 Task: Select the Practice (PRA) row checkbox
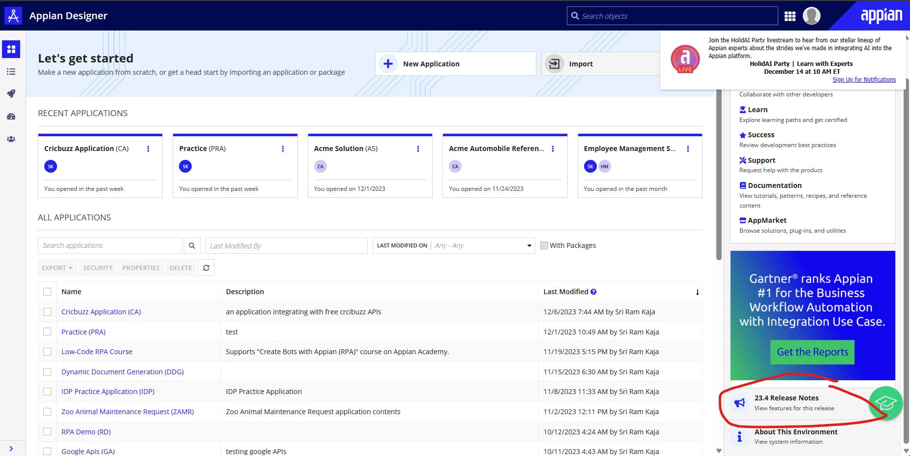pyautogui.click(x=47, y=332)
